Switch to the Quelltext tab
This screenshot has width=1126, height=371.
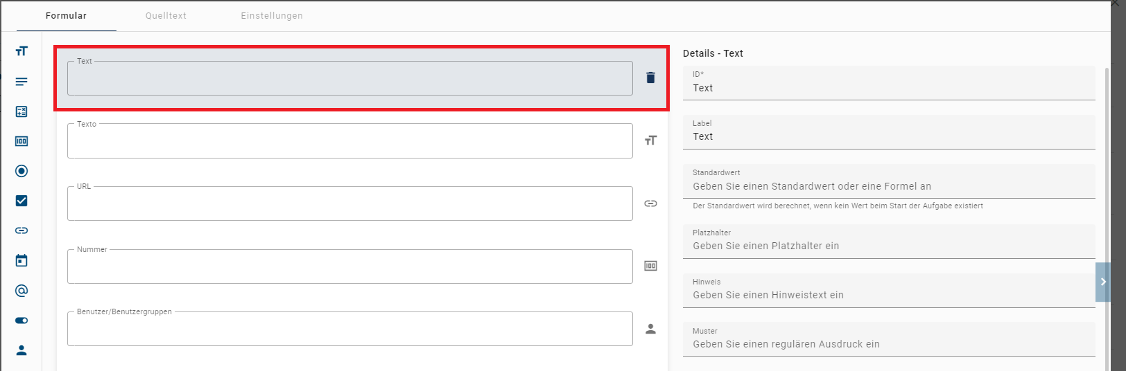tap(166, 15)
